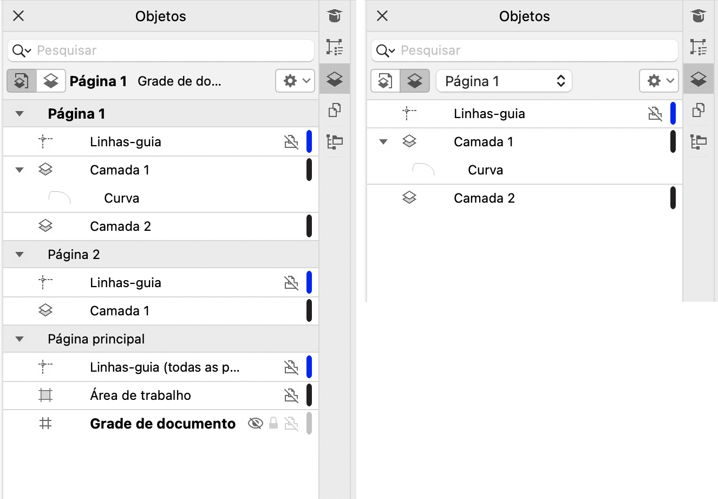Click the Objects layers icon in right sidebar
Viewport: 718px width, 499px height.
[x=699, y=80]
